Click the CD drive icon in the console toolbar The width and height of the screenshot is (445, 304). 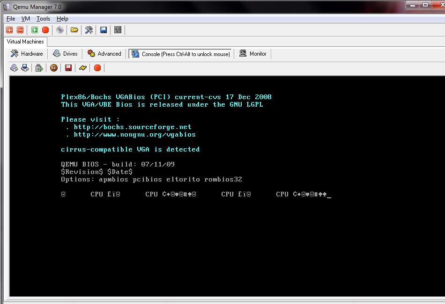pyautogui.click(x=14, y=68)
